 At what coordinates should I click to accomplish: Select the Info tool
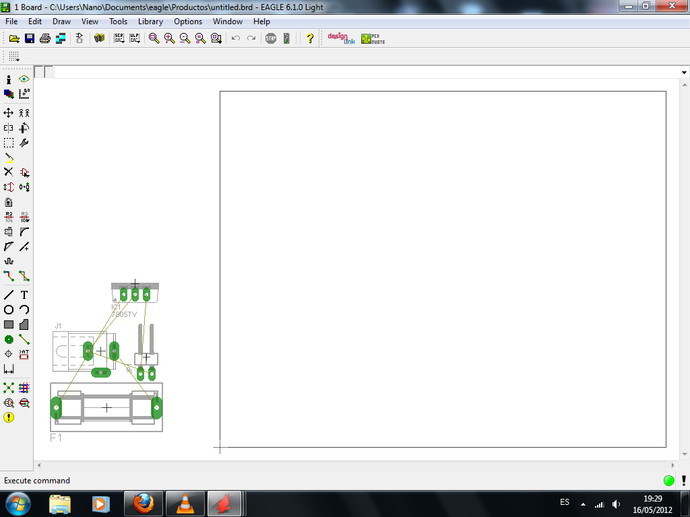8,79
